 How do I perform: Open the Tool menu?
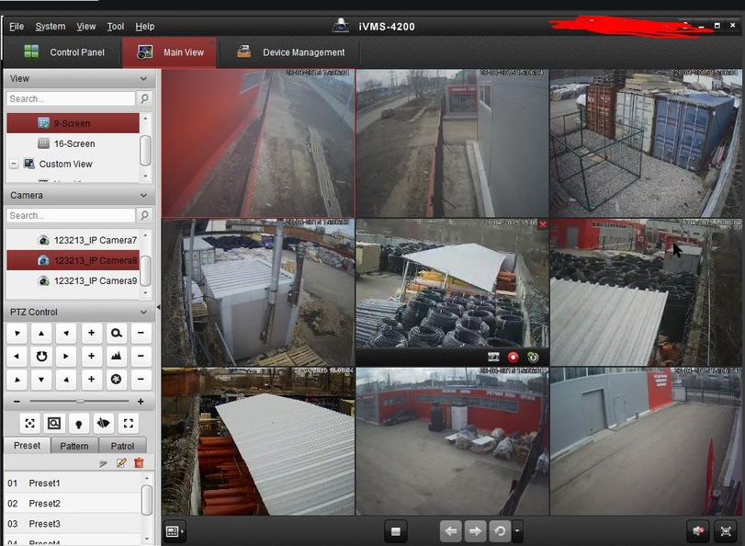[115, 27]
